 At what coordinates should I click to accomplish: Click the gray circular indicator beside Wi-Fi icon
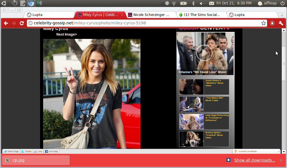[167, 3]
